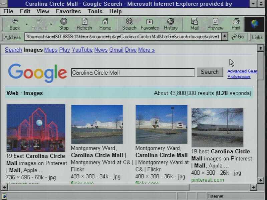Expand the Back button history dropdown arrow

click(27, 24)
